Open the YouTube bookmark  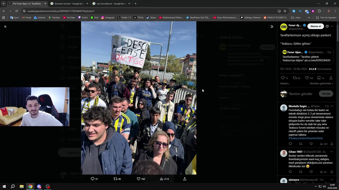(x=69, y=18)
